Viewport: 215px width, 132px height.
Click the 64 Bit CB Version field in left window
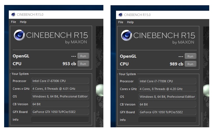coord(60,104)
